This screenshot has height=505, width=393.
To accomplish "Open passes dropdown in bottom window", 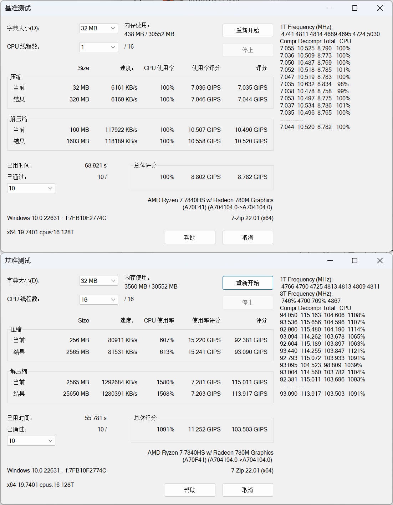I will click(x=31, y=441).
